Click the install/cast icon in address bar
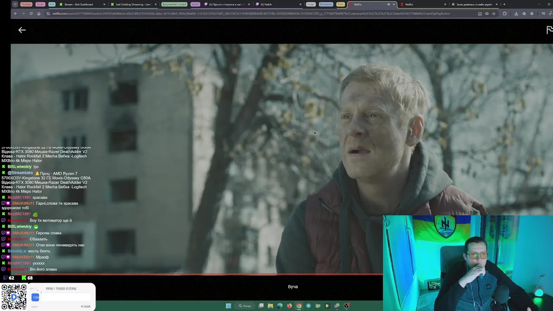 click(480, 13)
